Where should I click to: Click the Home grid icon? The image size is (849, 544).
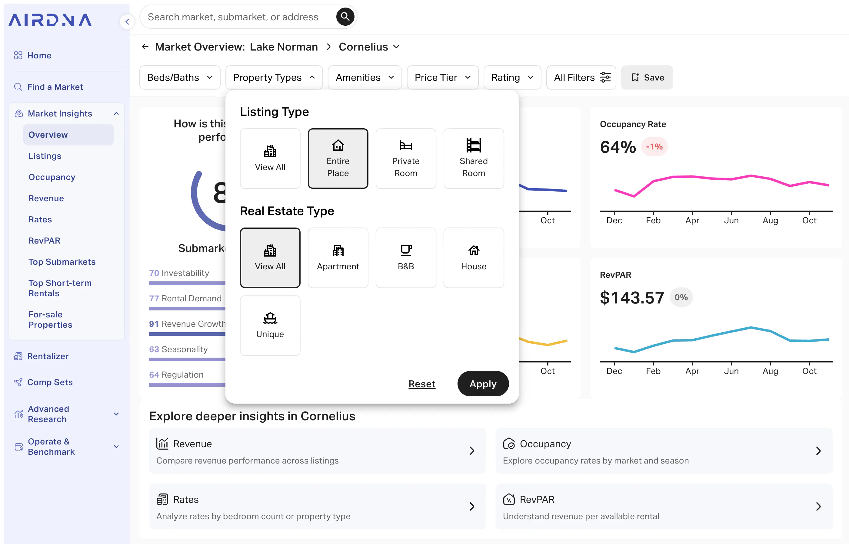[18, 55]
